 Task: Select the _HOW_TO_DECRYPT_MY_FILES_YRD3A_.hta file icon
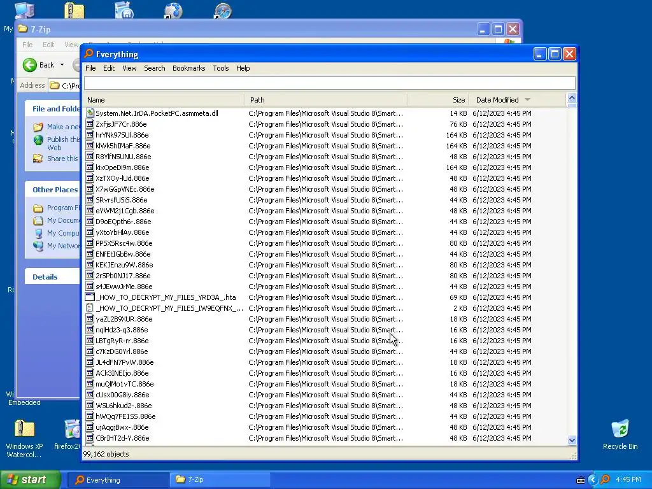coord(90,297)
